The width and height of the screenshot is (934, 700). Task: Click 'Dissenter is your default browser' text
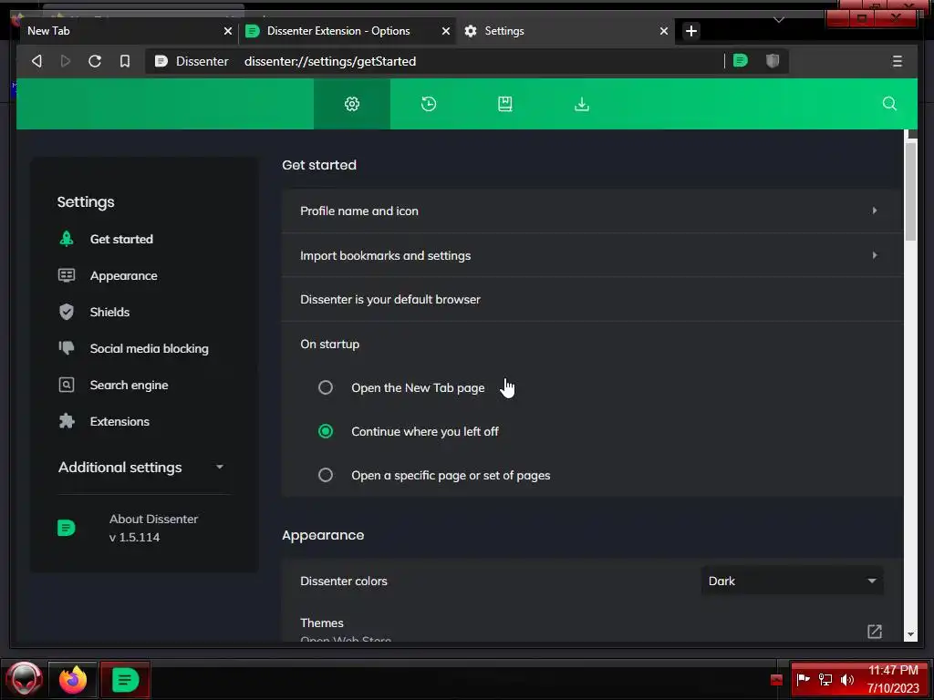coord(390,299)
